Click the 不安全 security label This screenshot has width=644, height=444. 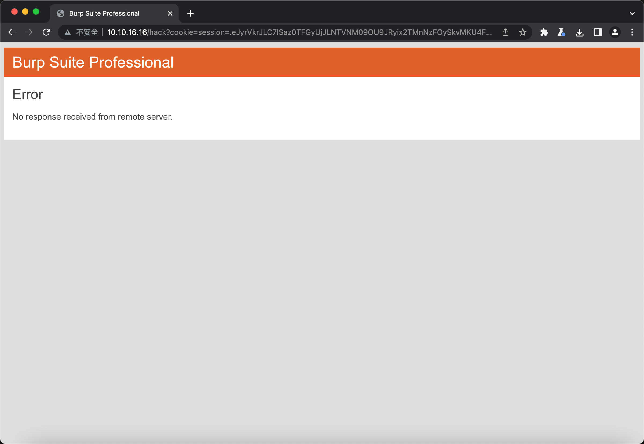click(87, 32)
